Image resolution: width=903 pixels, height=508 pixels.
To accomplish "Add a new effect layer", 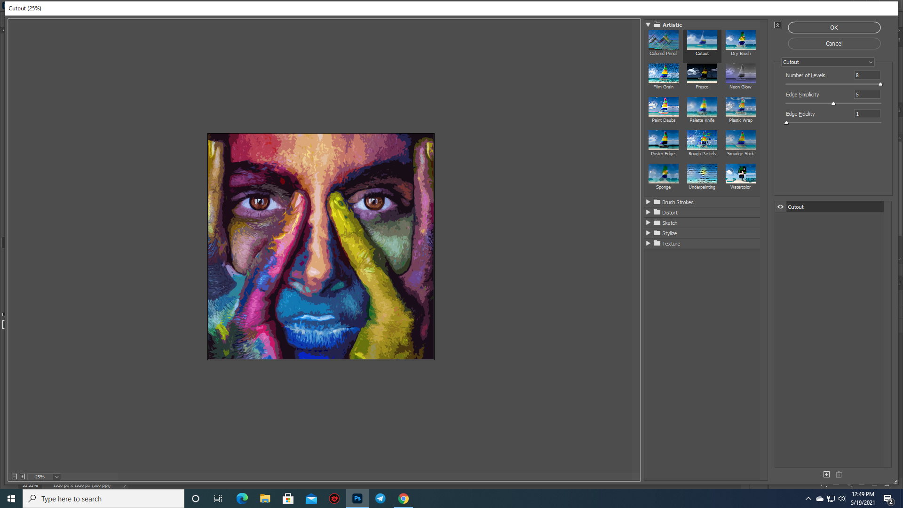I will [x=826, y=475].
